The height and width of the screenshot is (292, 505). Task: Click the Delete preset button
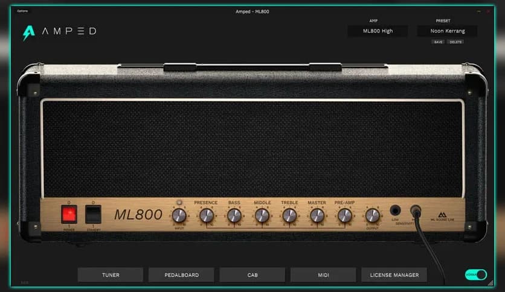coord(455,42)
